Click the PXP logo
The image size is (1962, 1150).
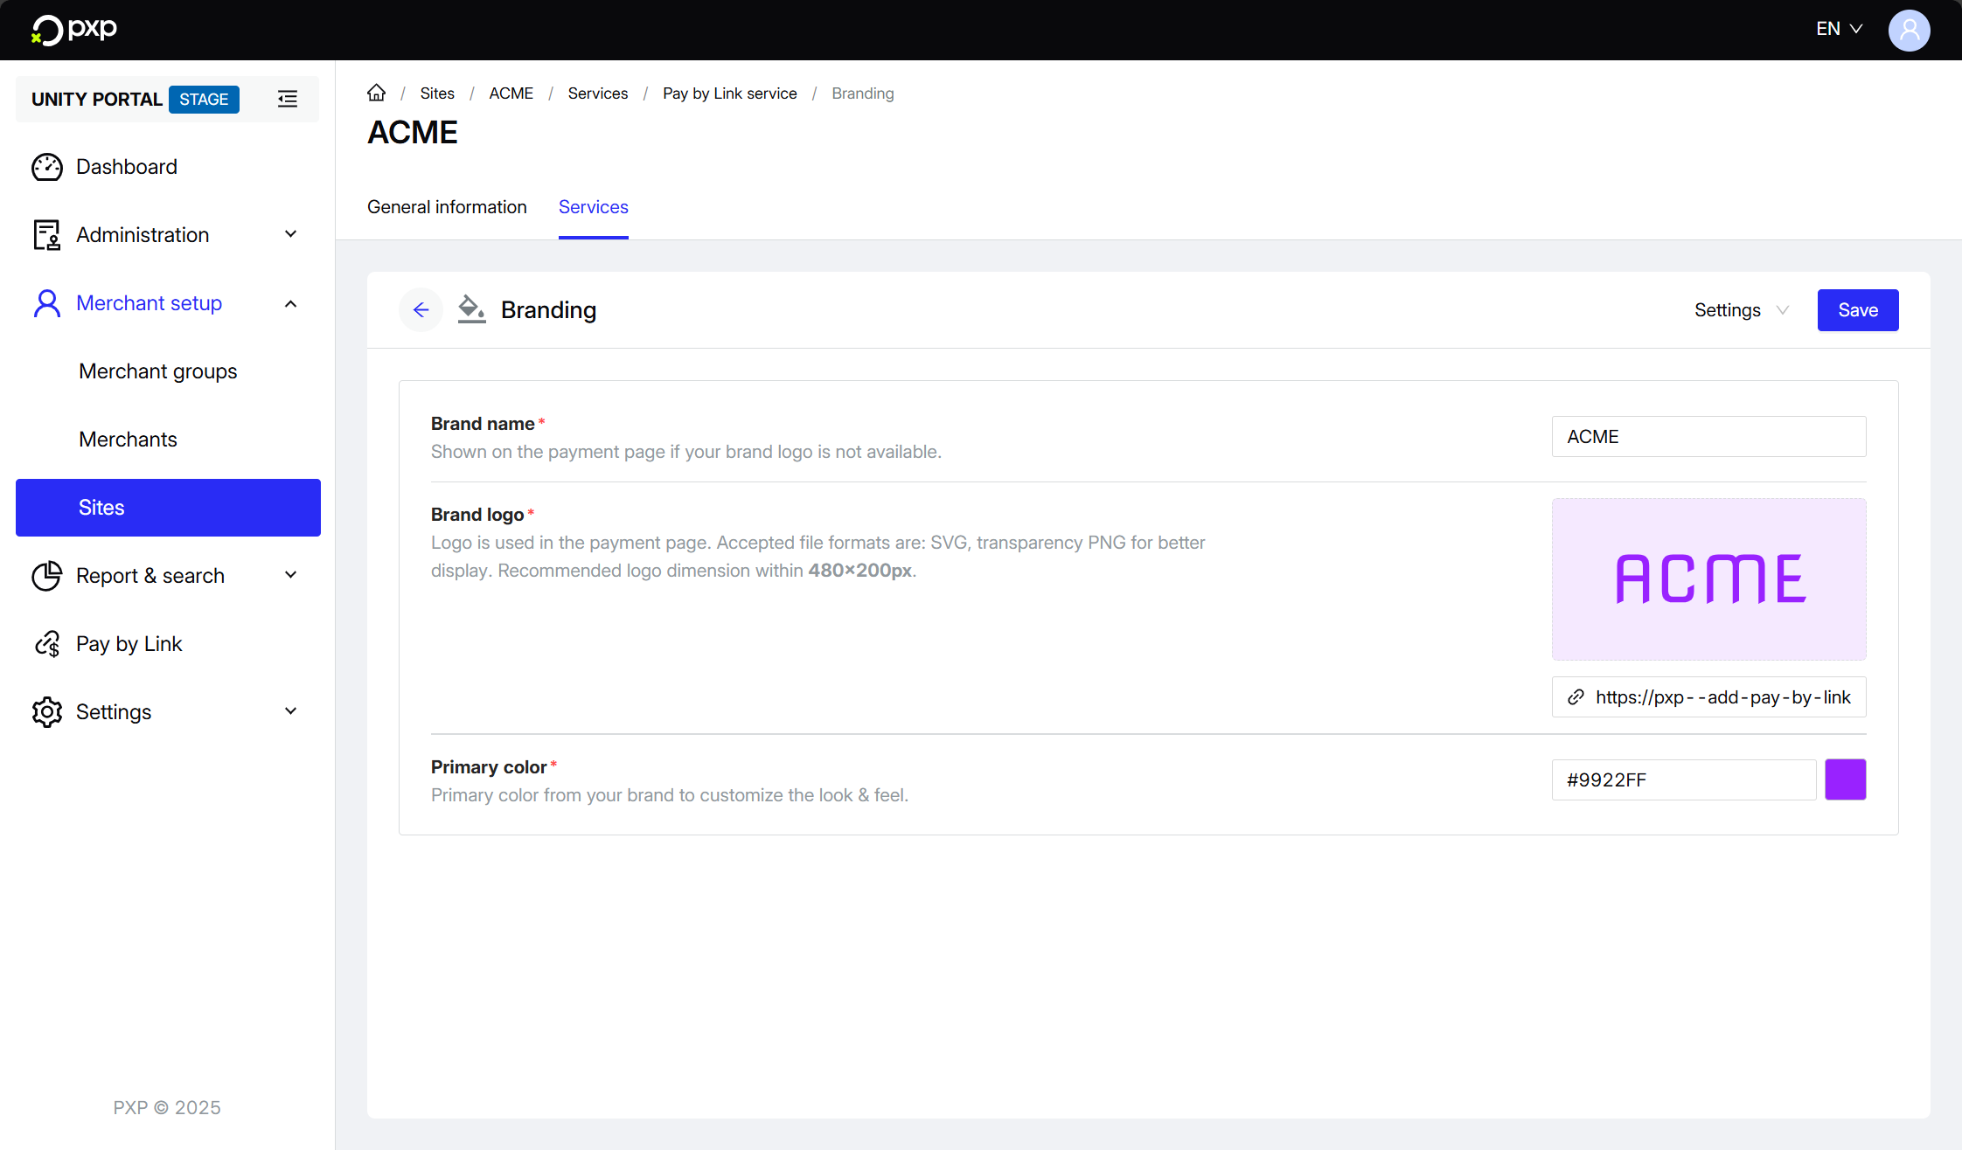74,29
